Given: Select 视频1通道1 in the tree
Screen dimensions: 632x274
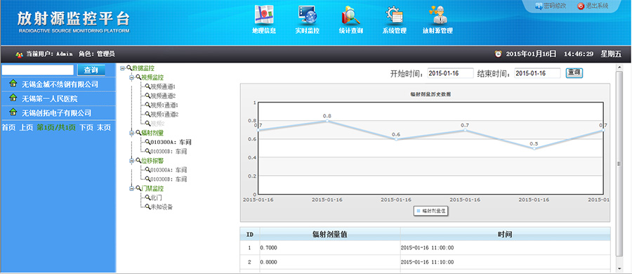Looking at the screenshot, I should point(164,105).
